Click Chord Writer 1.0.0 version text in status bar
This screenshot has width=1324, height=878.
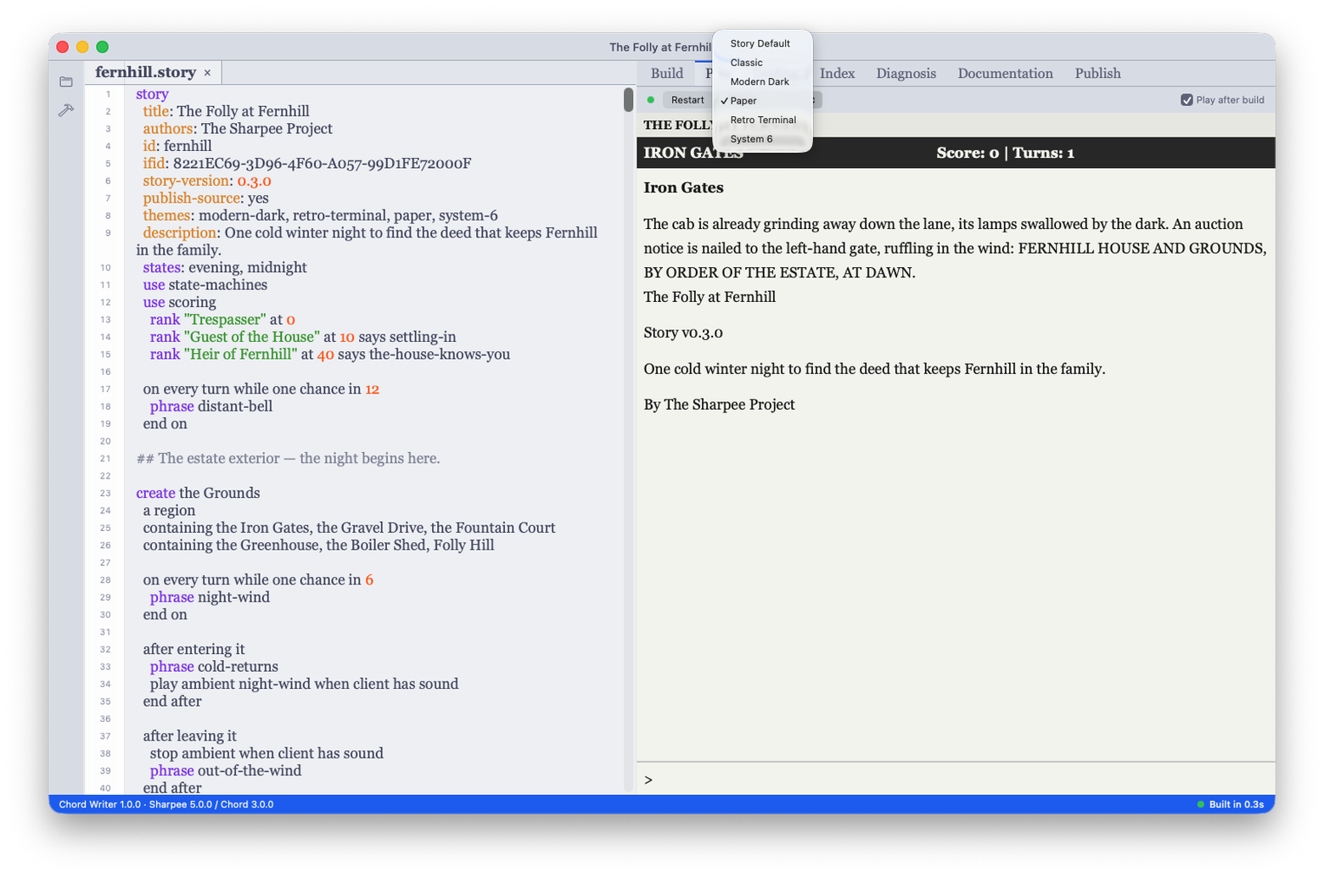tap(99, 804)
